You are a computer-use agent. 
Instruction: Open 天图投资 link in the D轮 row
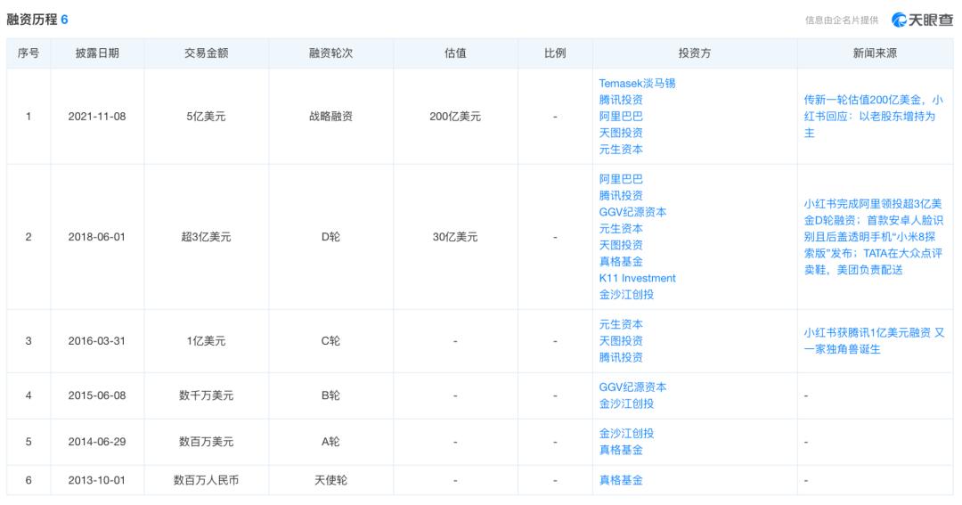tap(621, 245)
